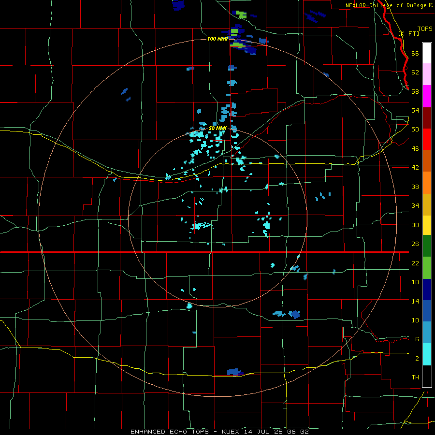Click the KUEX radar site identifier

[x=232, y=432]
